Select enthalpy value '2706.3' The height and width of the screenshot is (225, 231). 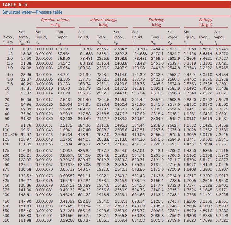173,155
